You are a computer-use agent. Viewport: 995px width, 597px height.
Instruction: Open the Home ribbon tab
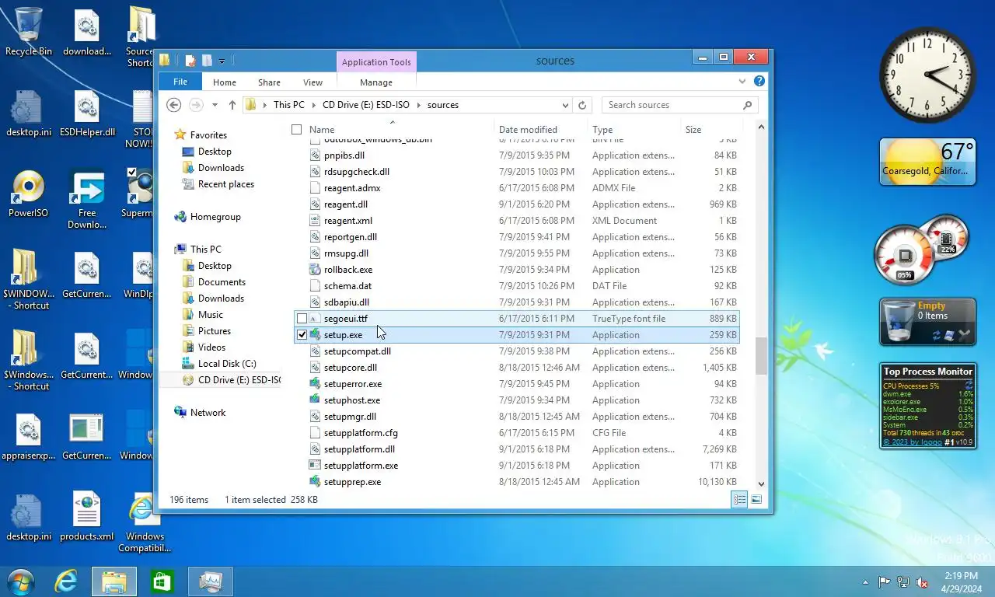click(x=225, y=82)
